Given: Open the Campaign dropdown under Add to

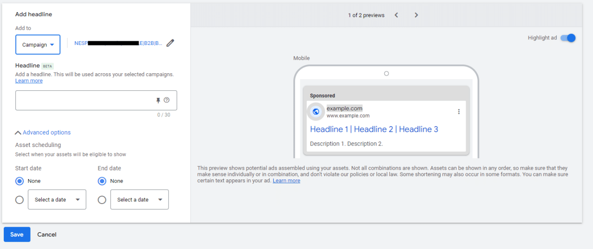Looking at the screenshot, I should 38,45.
